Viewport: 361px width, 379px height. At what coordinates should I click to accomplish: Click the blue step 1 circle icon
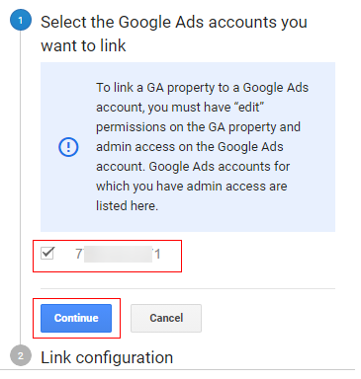point(21,21)
